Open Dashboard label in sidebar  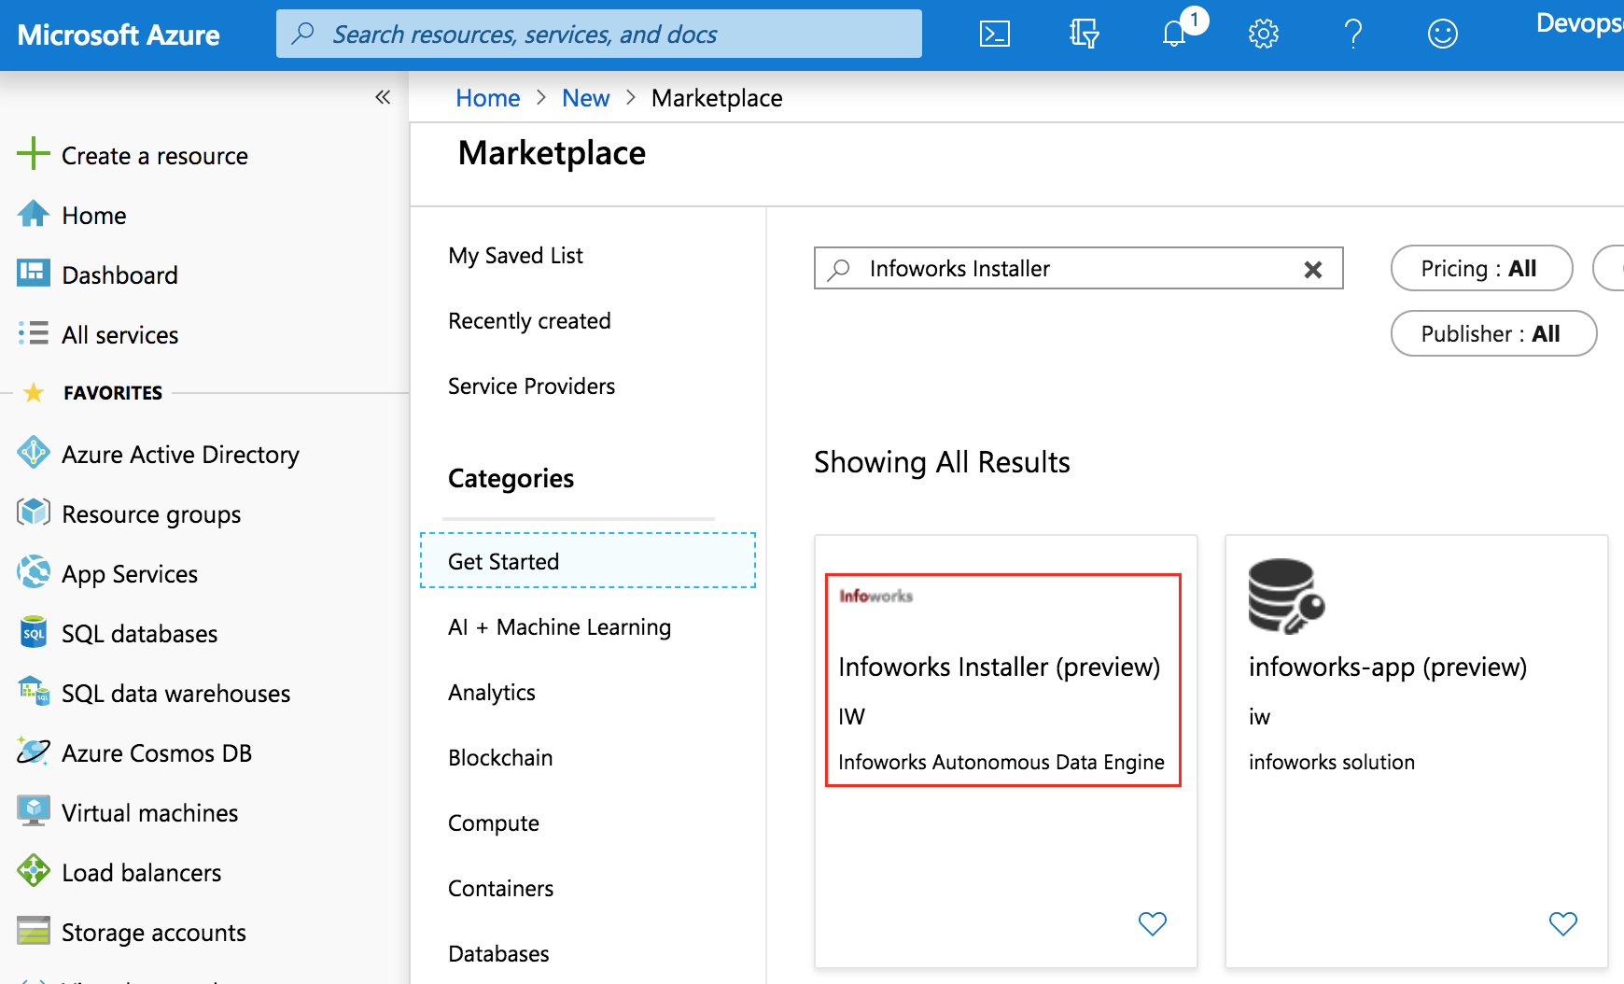tap(119, 275)
